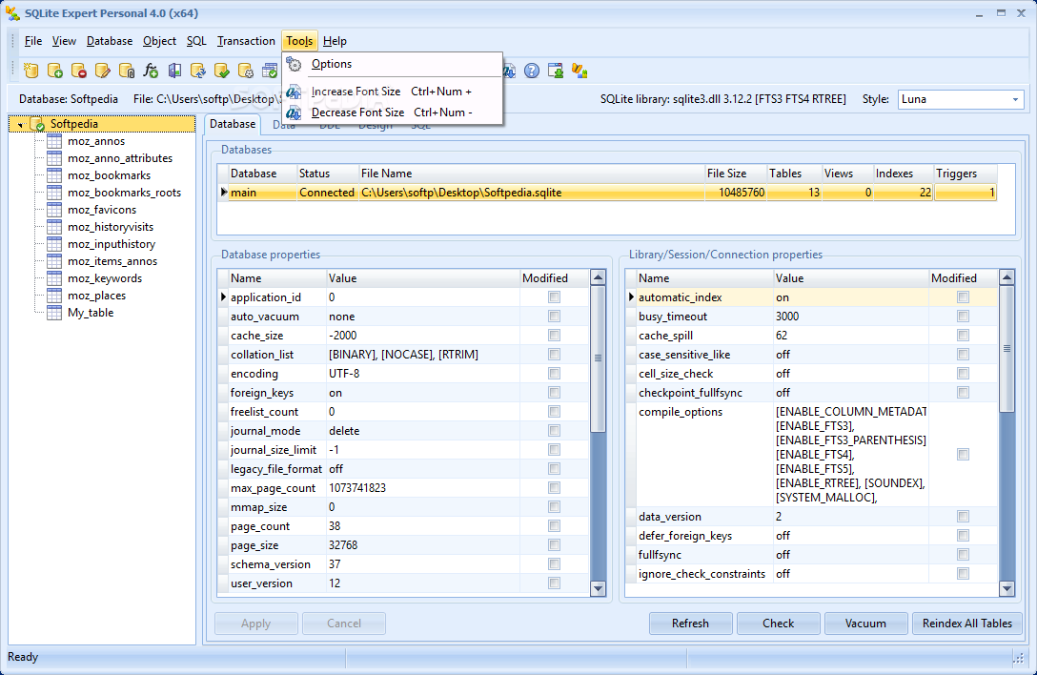Click the blue question mark Help icon

point(532,71)
